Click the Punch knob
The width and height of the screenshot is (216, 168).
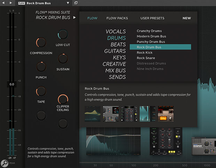point(41,67)
